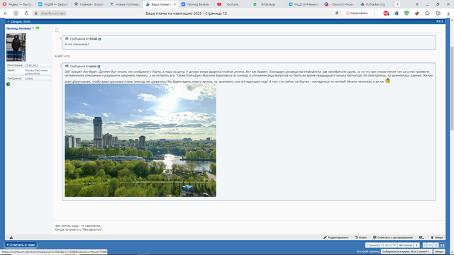Open the three-dot menu beside Пересказать

coord(374,13)
